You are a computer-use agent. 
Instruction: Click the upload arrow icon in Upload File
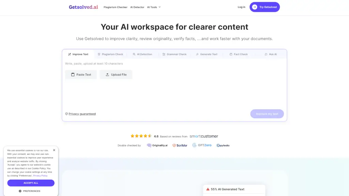pyautogui.click(x=107, y=75)
